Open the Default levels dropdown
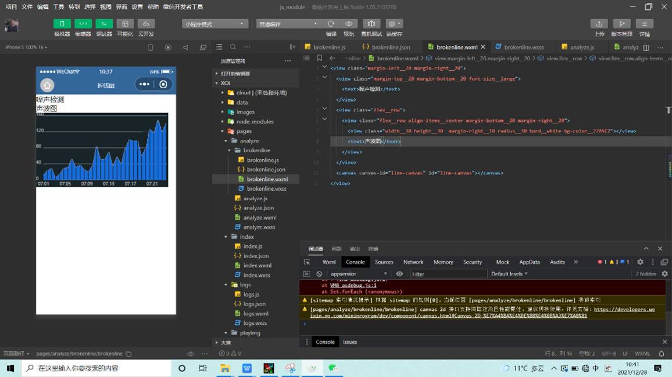Image resolution: width=672 pixels, height=377 pixels. [509, 274]
